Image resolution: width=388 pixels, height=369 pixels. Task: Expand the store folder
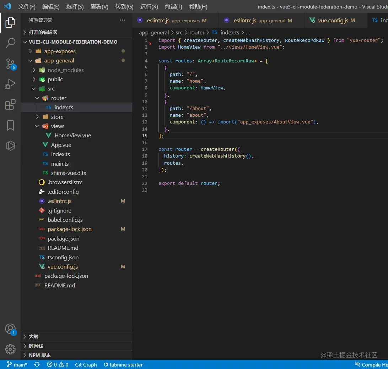point(76,117)
